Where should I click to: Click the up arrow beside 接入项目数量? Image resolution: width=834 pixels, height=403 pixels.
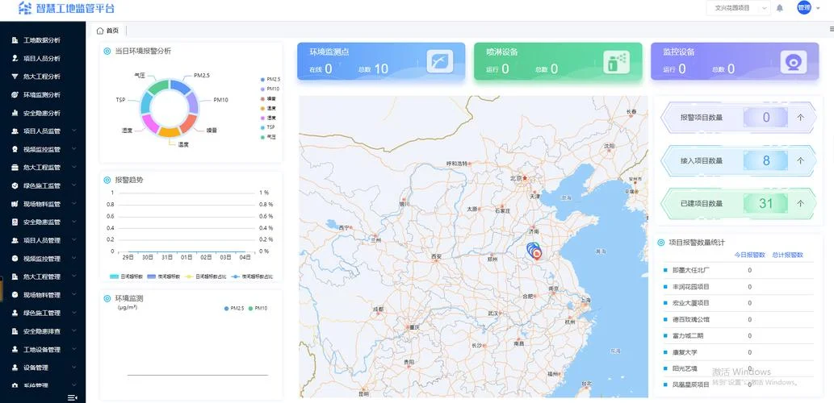coord(800,160)
